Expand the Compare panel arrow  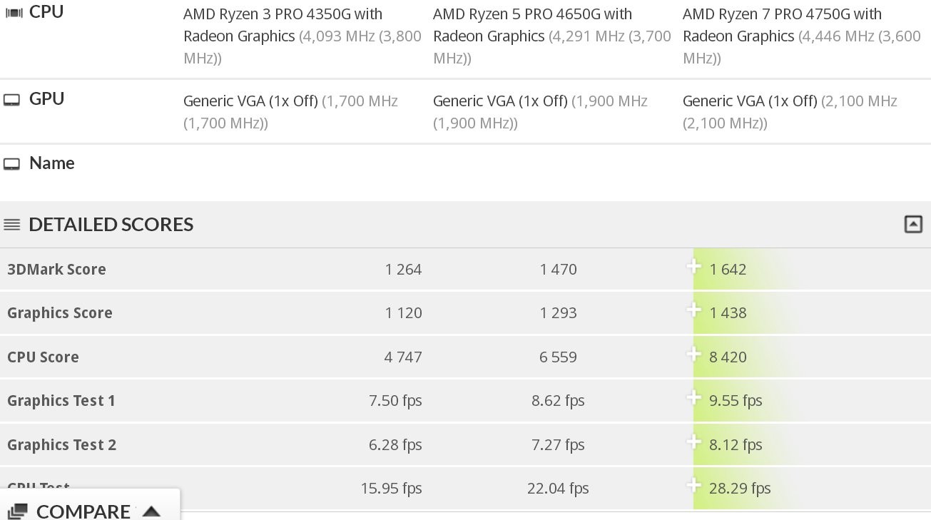[151, 511]
